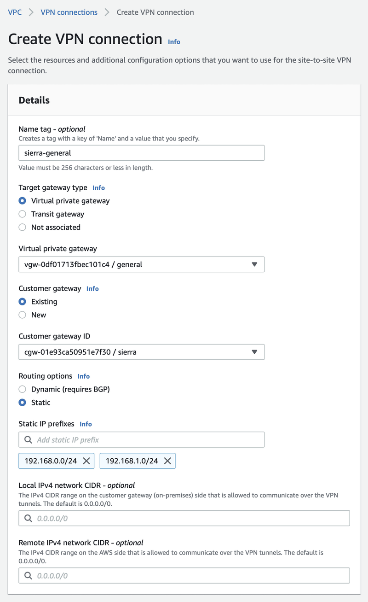Open Info beside Customer gateway
This screenshot has height=602, width=368.
(92, 289)
